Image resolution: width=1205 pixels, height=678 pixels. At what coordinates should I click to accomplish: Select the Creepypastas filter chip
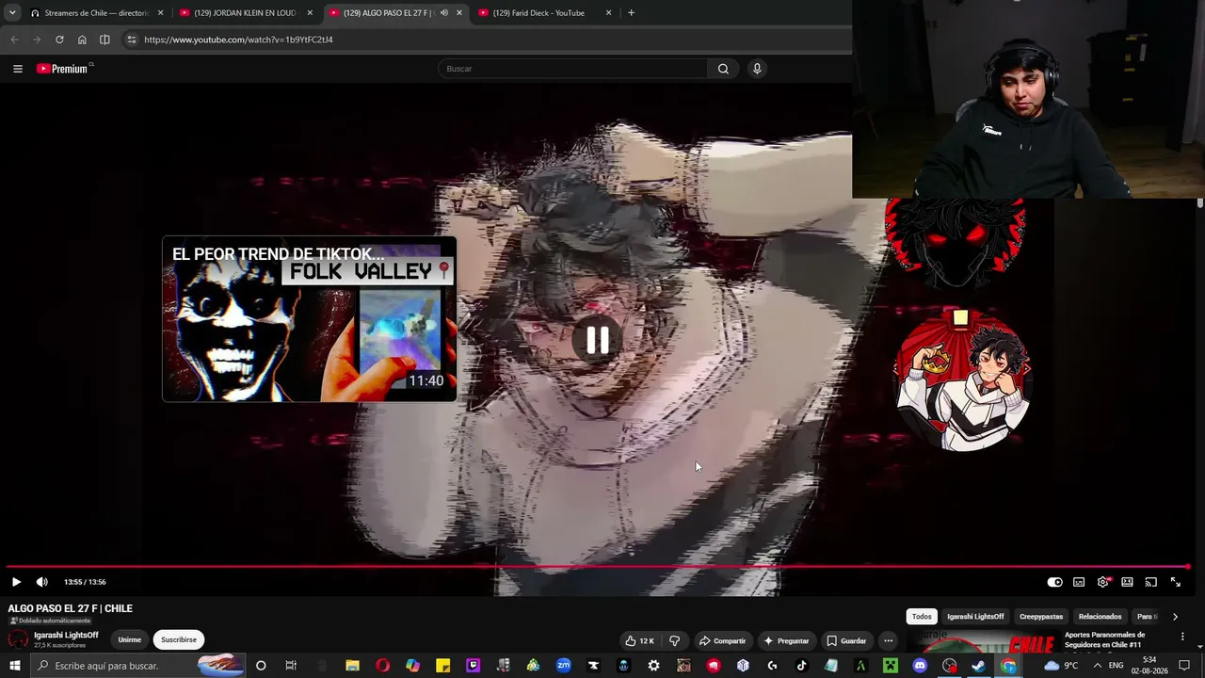click(x=1041, y=617)
